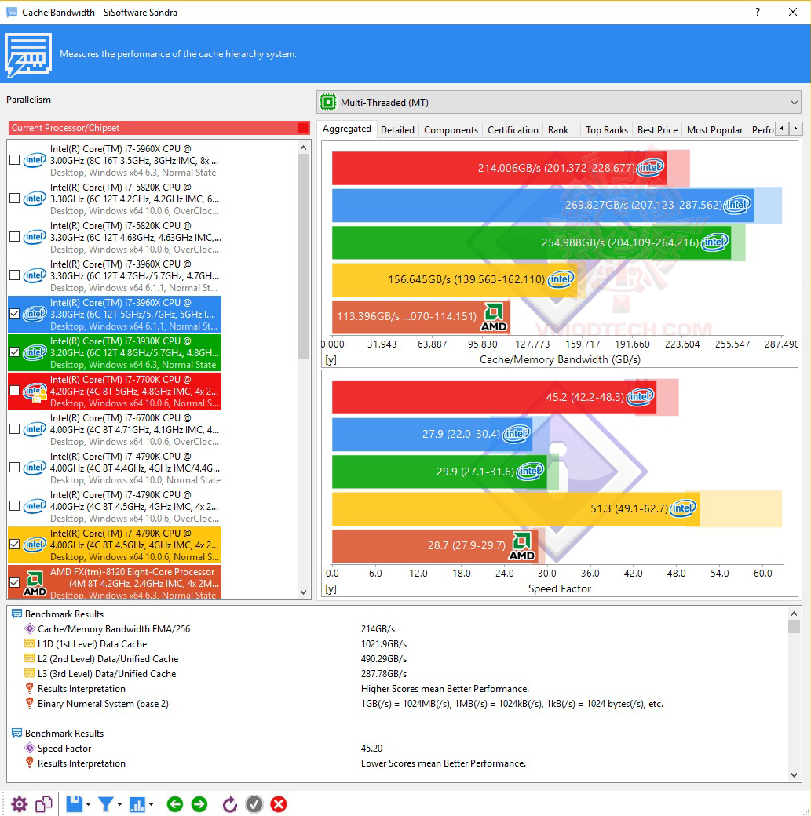811x816 pixels.
Task: Click the green forward arrow icon
Action: 199,804
